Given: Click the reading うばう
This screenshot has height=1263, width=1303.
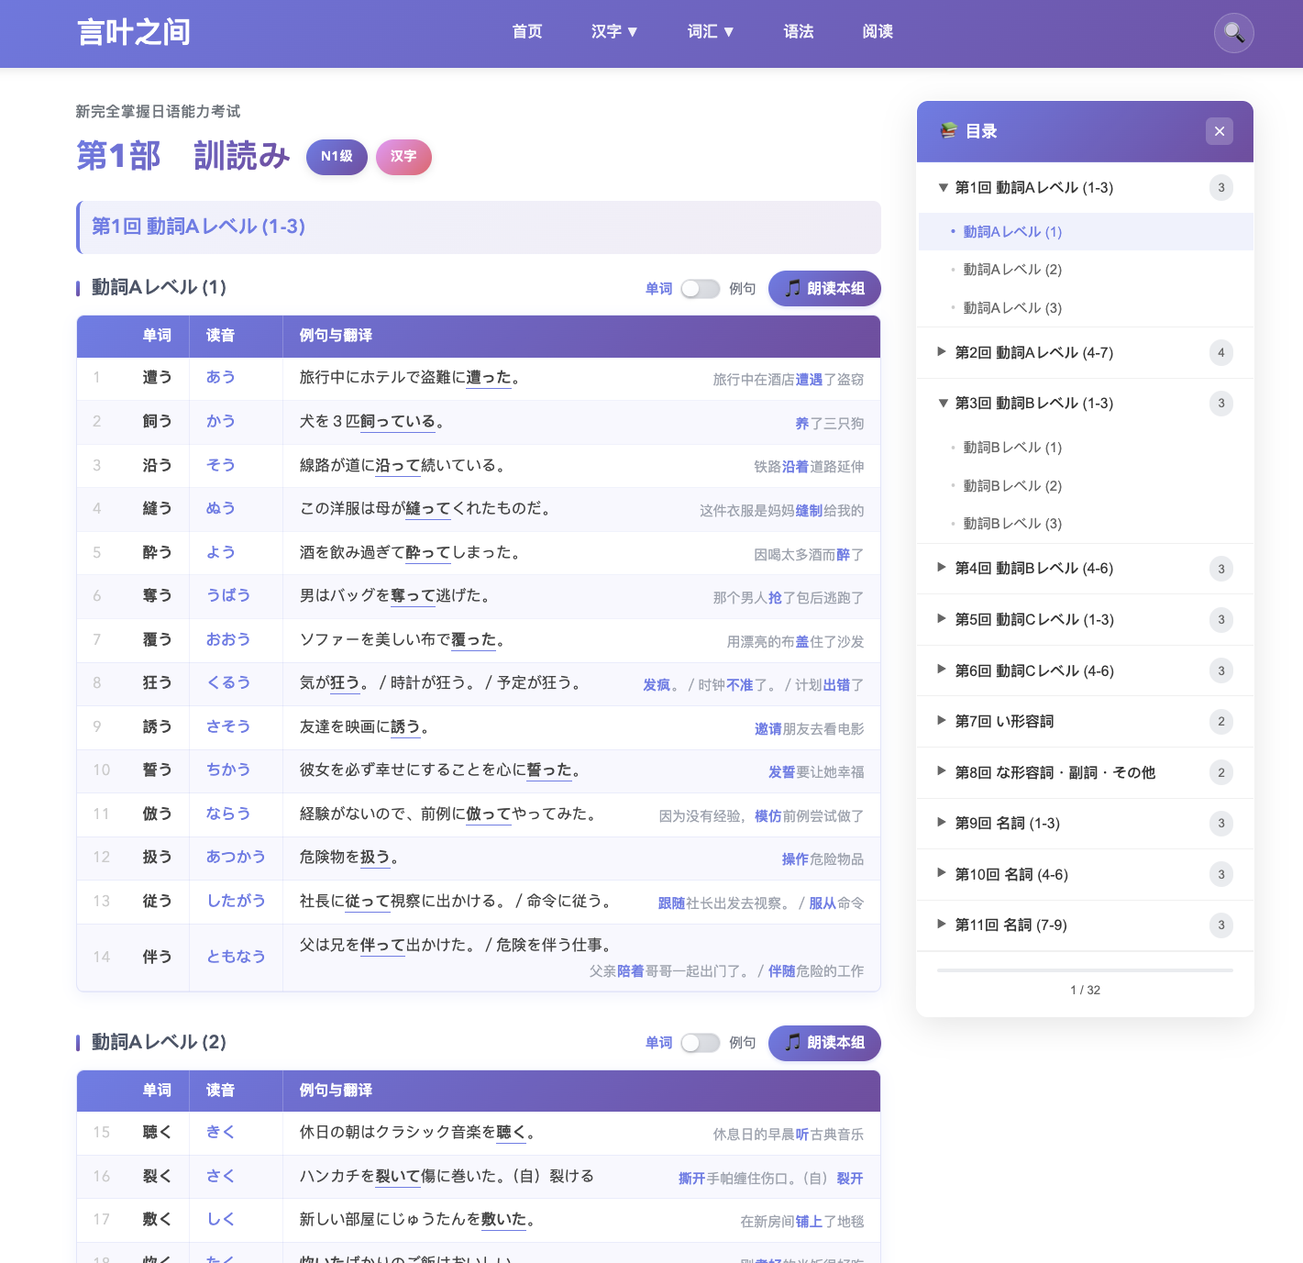Looking at the screenshot, I should tap(228, 596).
